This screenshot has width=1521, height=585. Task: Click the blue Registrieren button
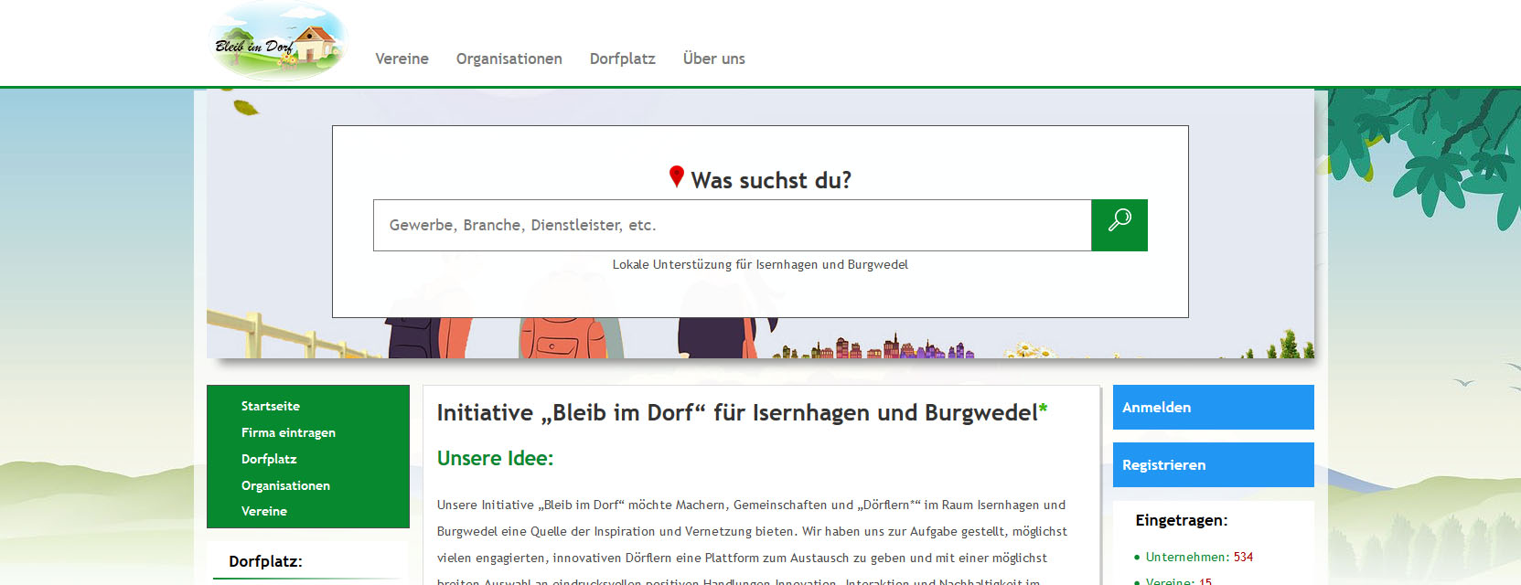pyautogui.click(x=1214, y=465)
